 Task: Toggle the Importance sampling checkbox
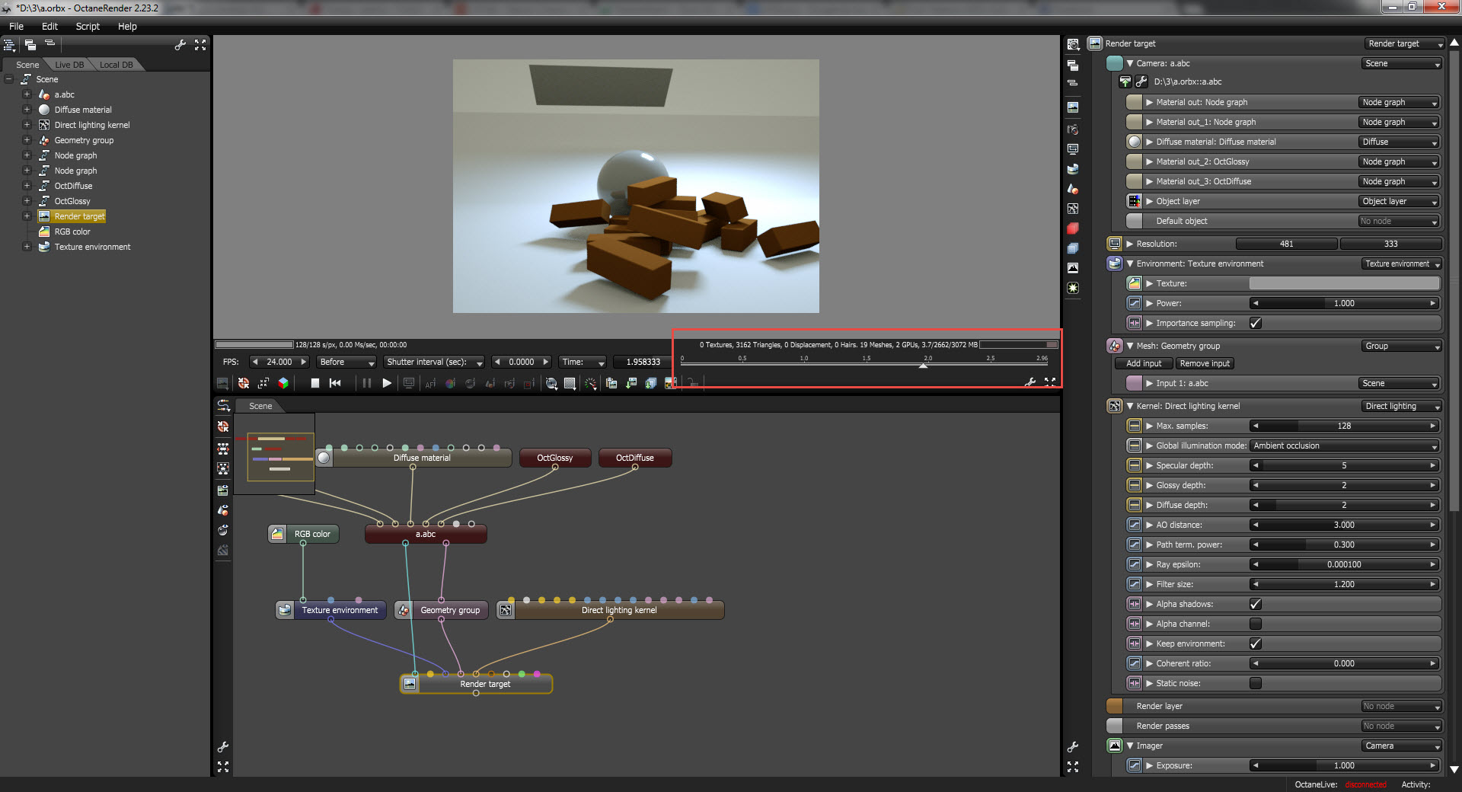pos(1256,323)
